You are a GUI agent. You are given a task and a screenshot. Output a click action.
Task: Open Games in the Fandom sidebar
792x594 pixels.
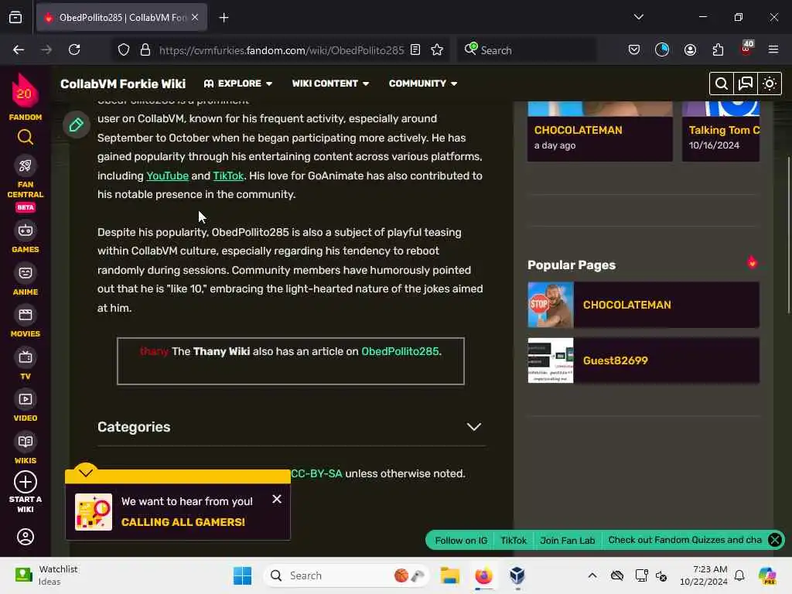(26, 237)
